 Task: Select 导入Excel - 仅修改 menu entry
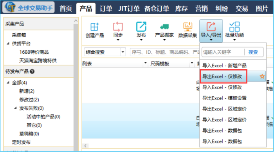point(233,87)
